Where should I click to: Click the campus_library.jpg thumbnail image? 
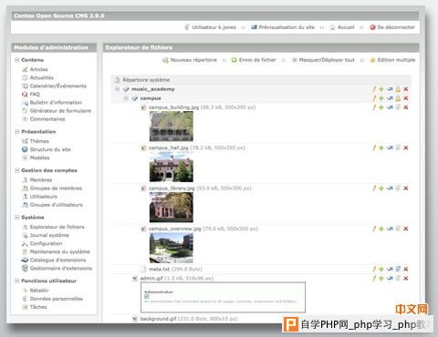point(172,207)
